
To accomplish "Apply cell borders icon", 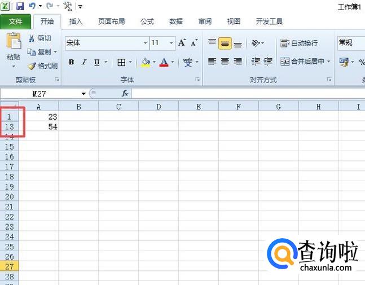I will pos(121,62).
